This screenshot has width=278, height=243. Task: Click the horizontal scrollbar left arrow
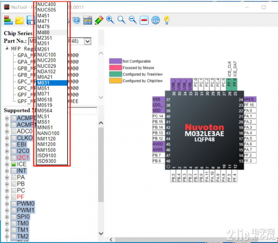(111, 240)
